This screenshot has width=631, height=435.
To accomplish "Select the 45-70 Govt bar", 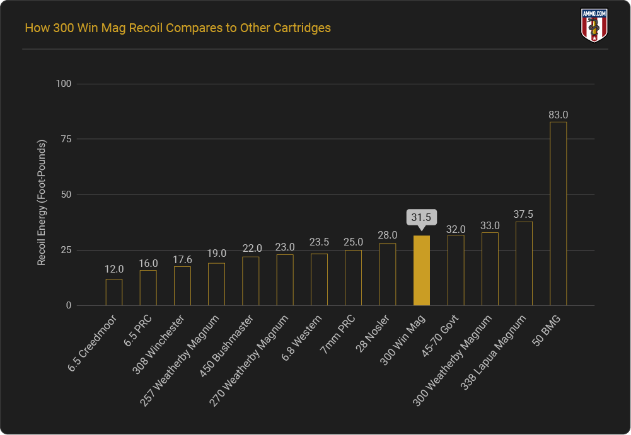I will tap(456, 270).
